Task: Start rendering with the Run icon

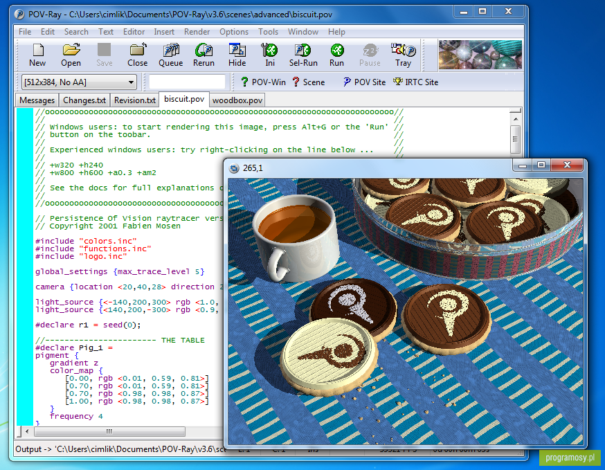Action: 337,55
